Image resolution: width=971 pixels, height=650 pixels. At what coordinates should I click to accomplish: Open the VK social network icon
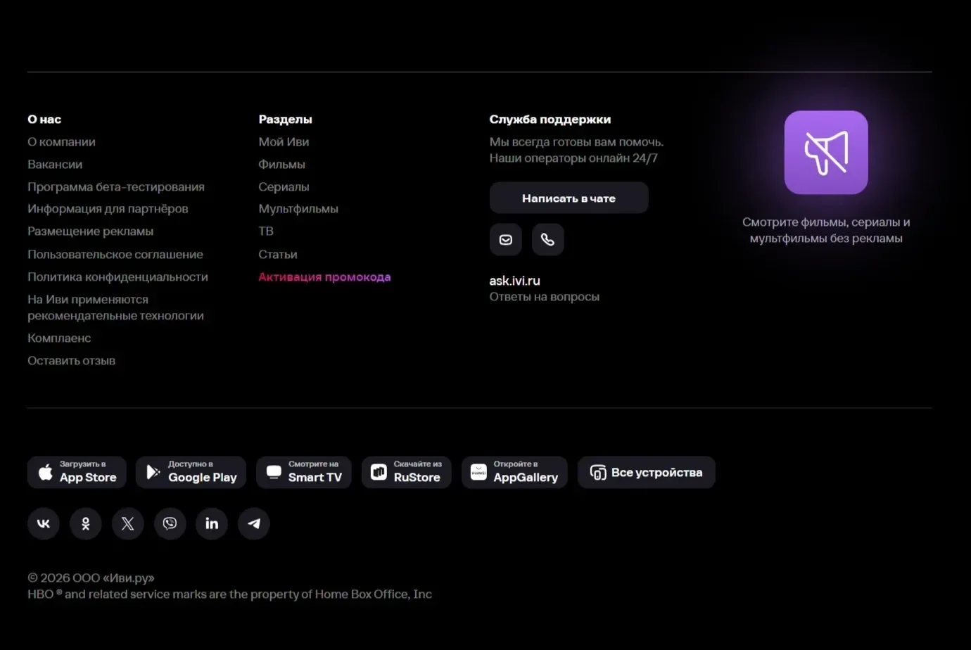44,523
